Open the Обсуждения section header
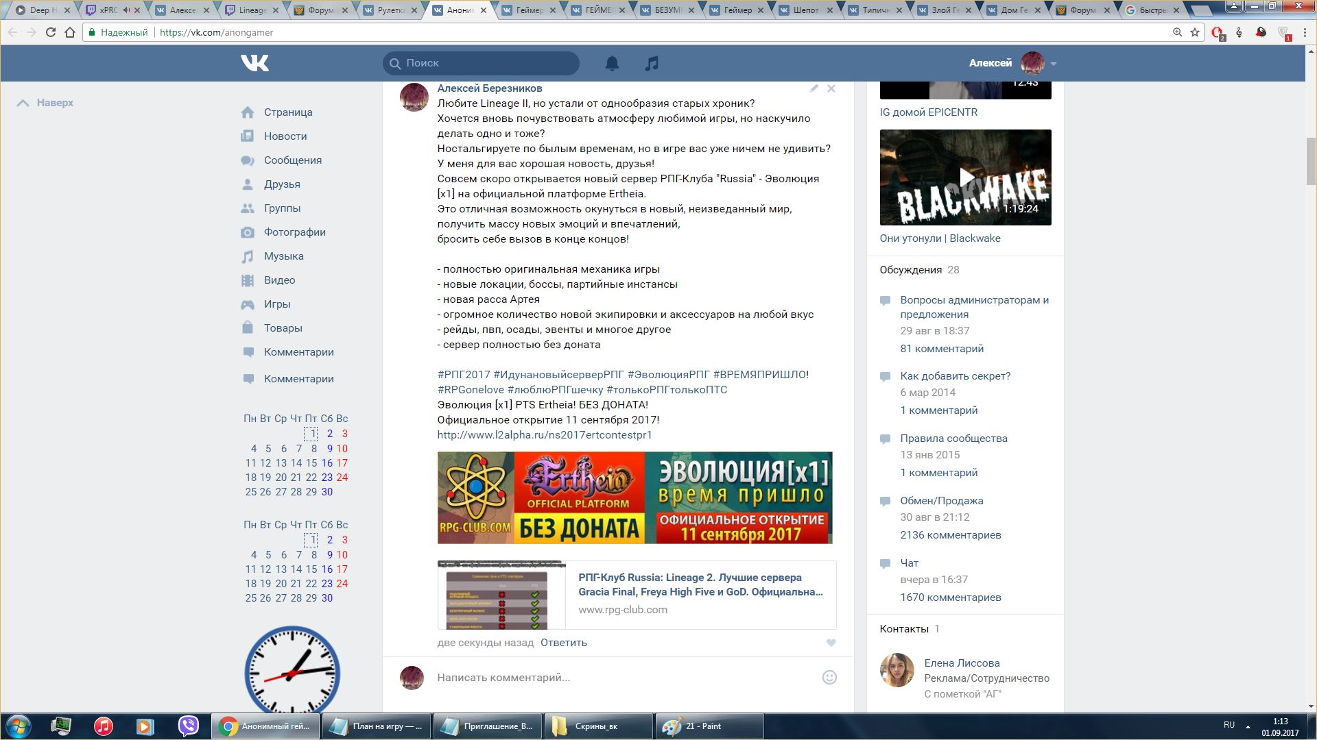Image resolution: width=1317 pixels, height=740 pixels. [911, 270]
